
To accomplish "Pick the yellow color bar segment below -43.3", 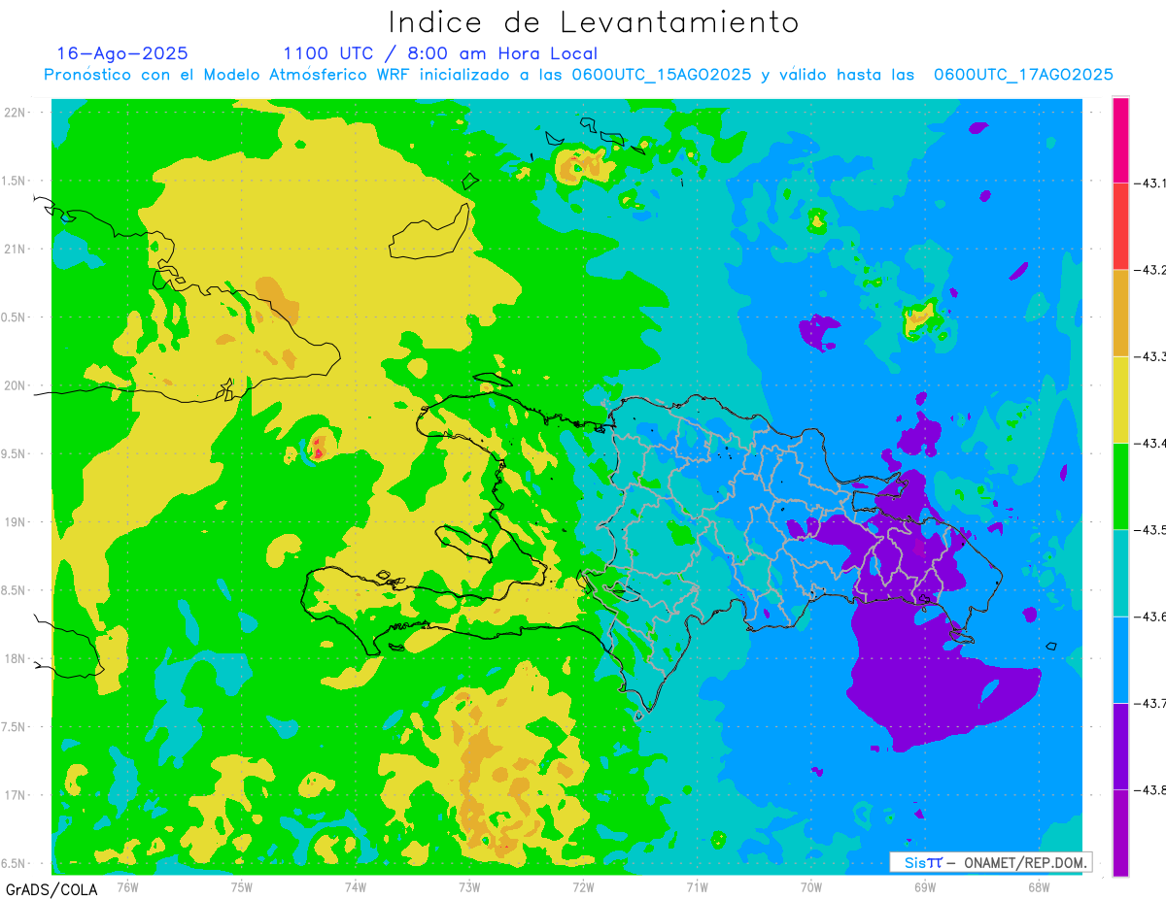I will [1120, 399].
